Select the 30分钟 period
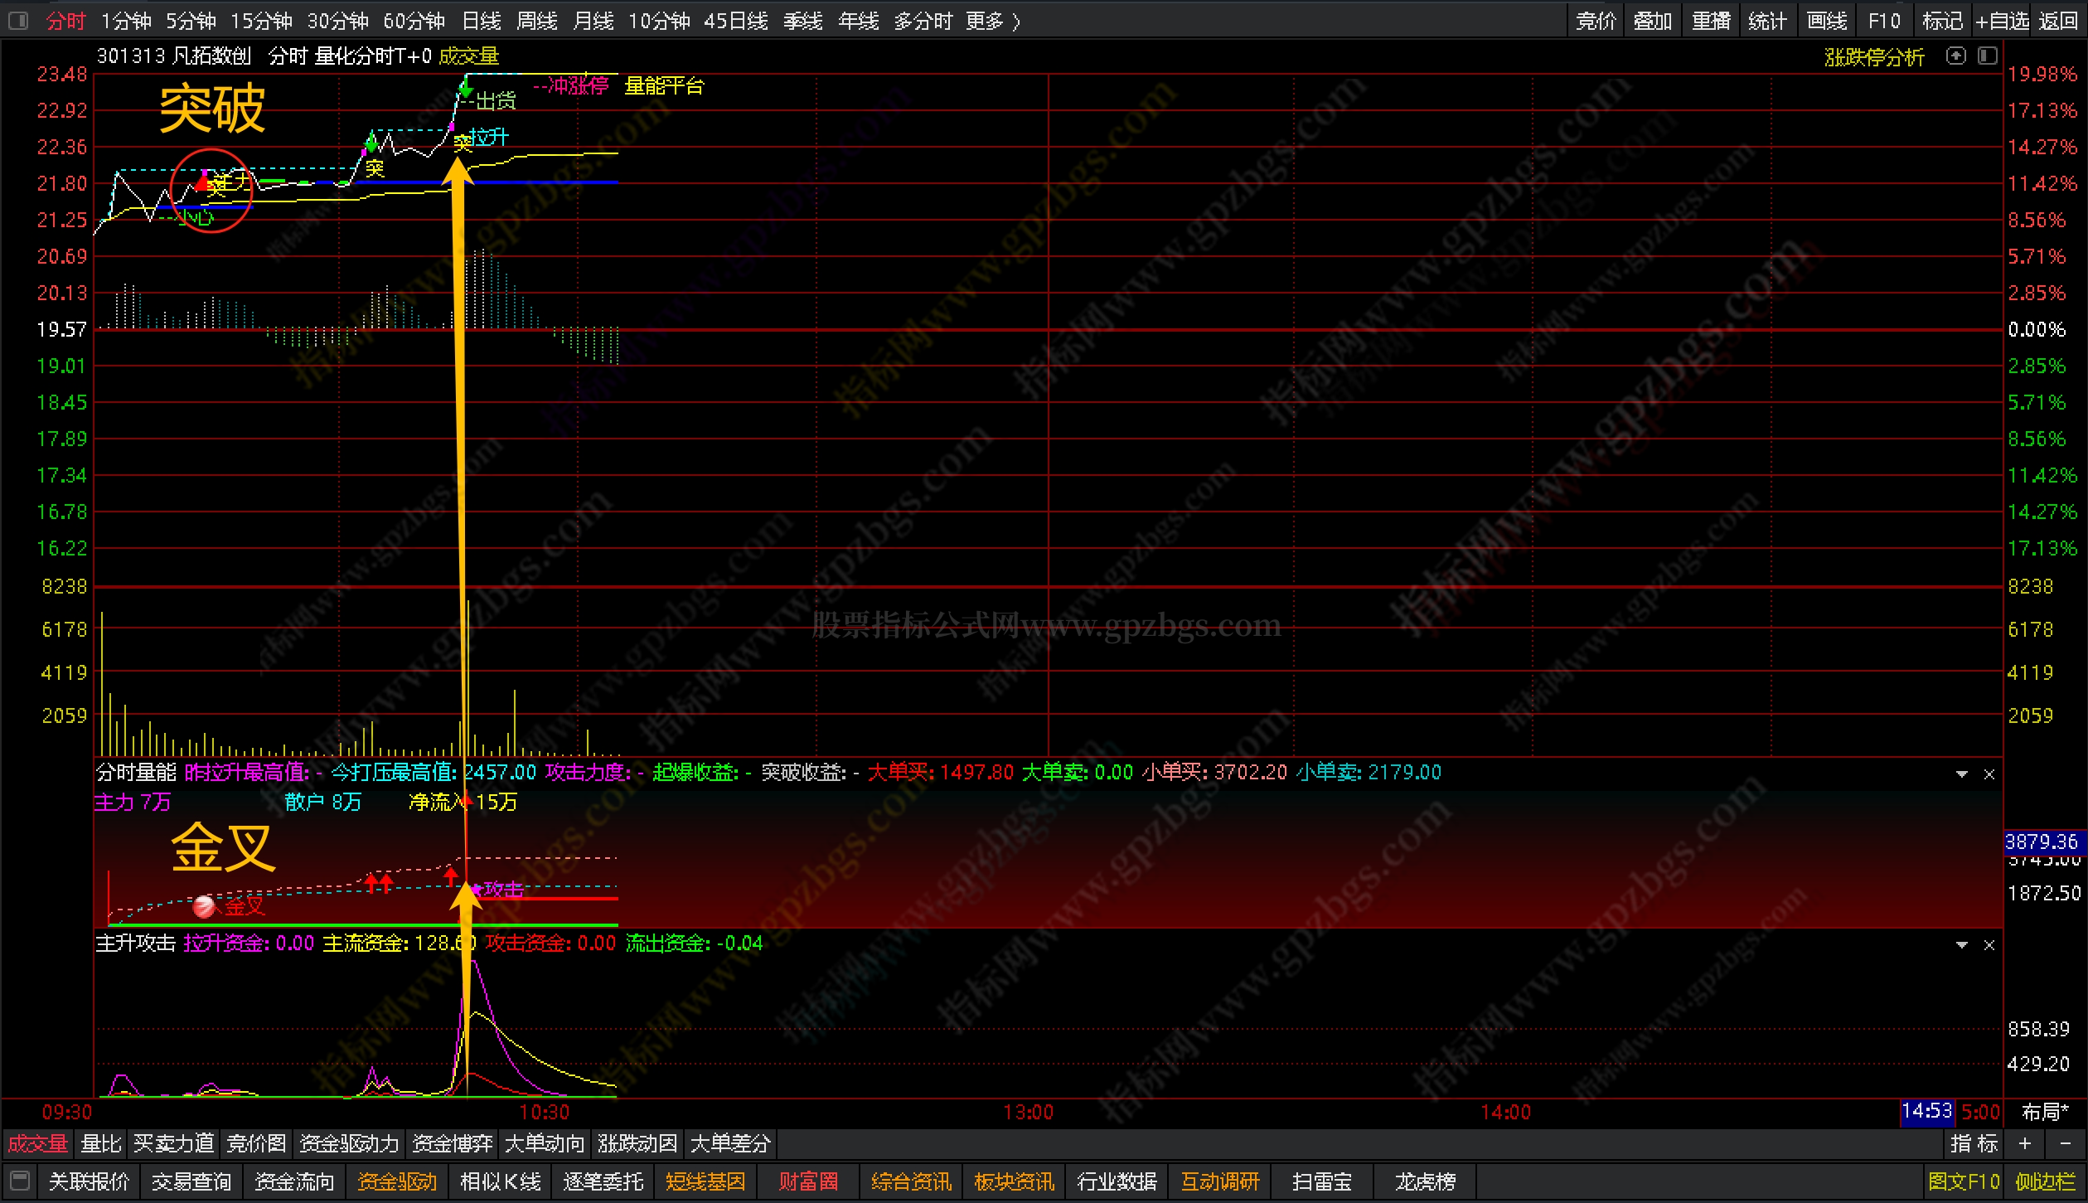 click(338, 21)
